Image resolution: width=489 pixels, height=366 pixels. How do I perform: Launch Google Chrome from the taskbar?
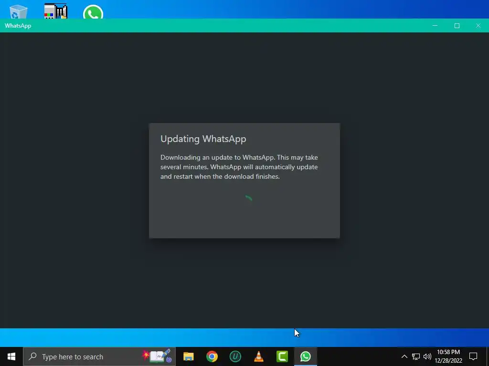point(212,356)
